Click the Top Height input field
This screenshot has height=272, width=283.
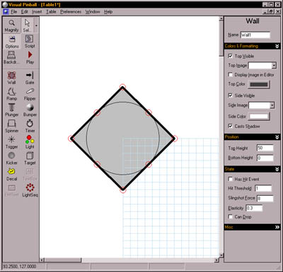click(265, 148)
